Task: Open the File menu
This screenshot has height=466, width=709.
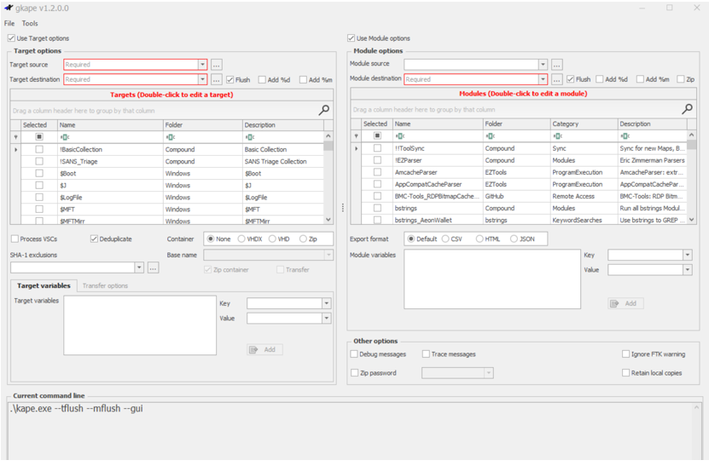Action: click(x=9, y=23)
